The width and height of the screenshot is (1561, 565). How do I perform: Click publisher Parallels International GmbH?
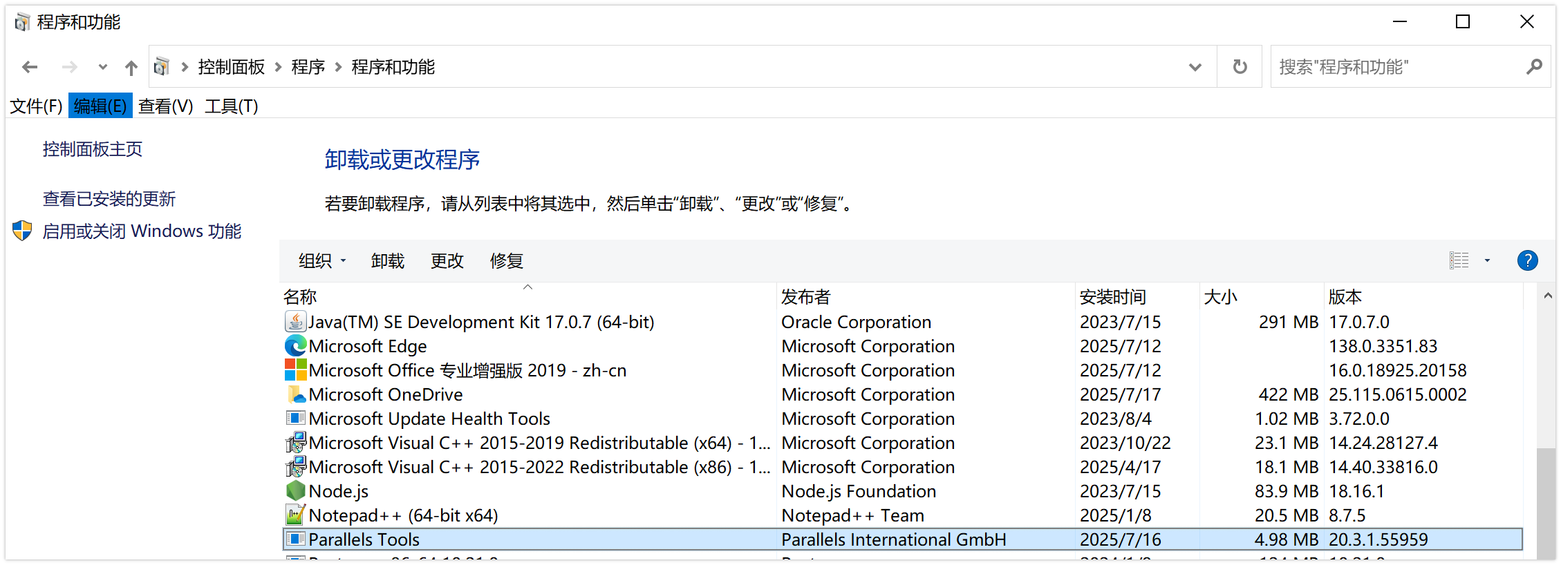pos(894,539)
